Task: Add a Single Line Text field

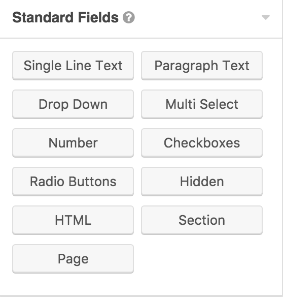Action: [73, 66]
